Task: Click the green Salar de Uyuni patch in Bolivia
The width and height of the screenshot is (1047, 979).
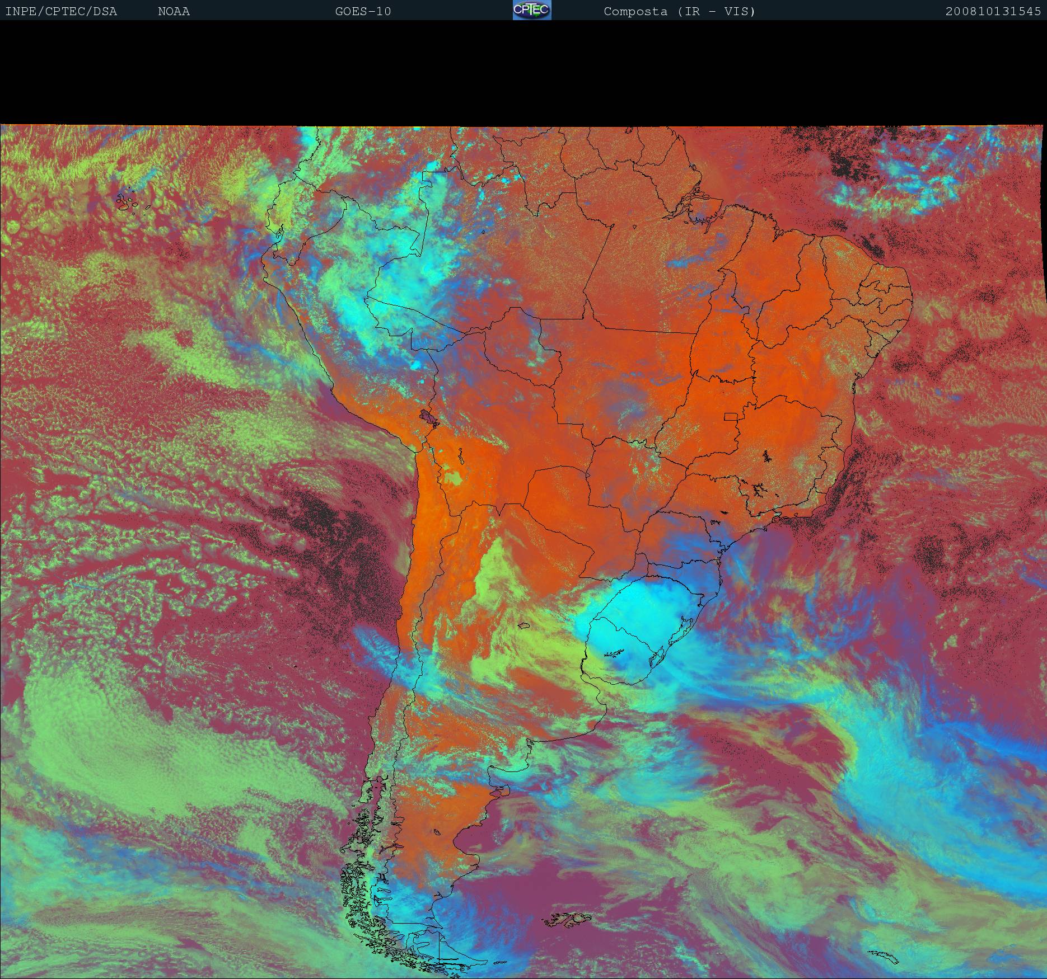Action: 454,478
